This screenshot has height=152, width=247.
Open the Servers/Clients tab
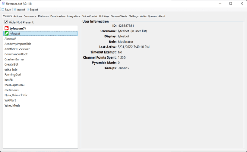(x=119, y=16)
